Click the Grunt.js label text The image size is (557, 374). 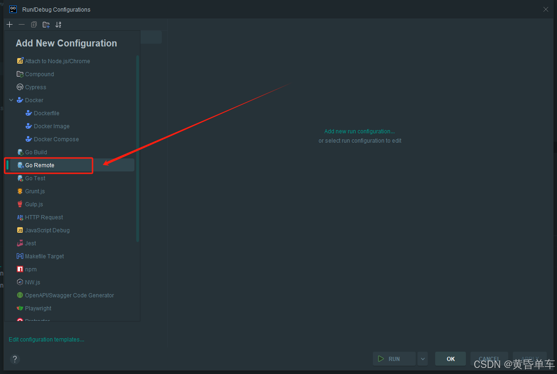click(35, 191)
